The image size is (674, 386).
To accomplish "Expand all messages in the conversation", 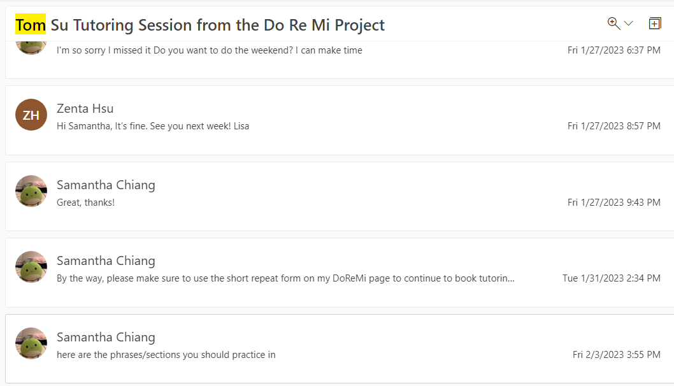I will 654,24.
